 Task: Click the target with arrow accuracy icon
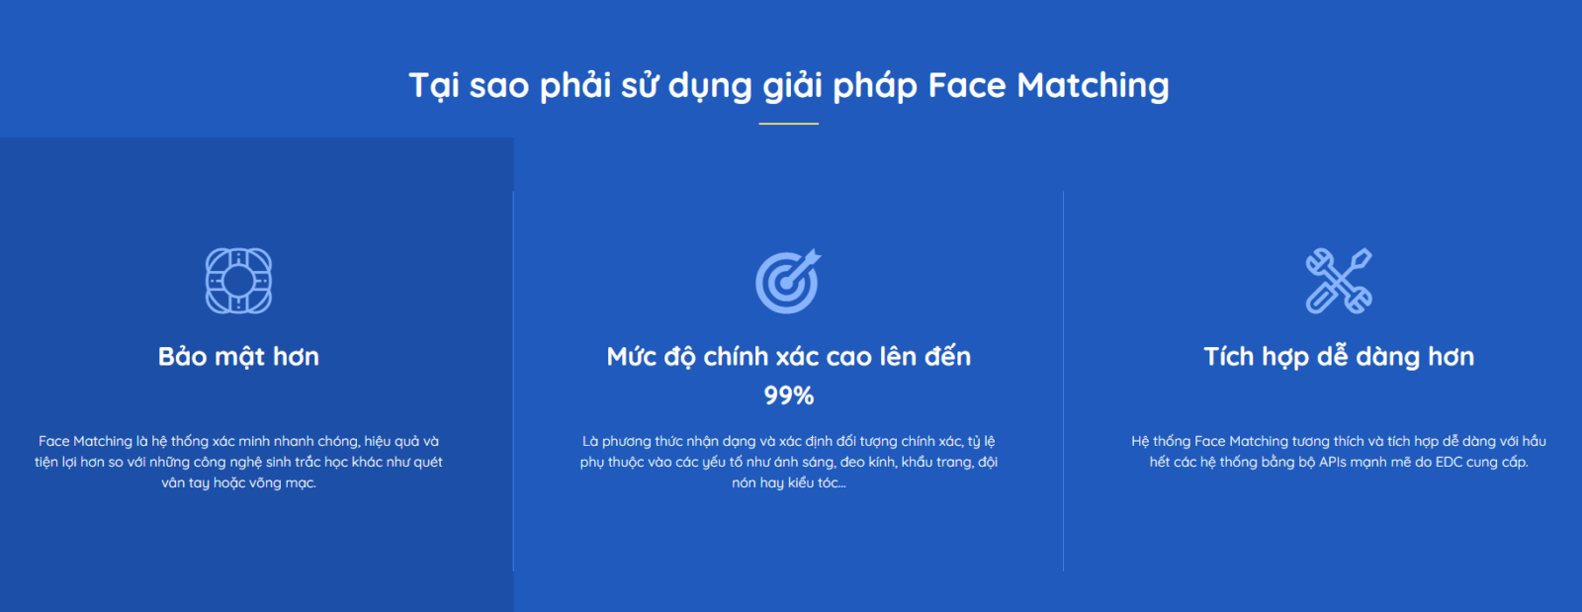tap(788, 281)
